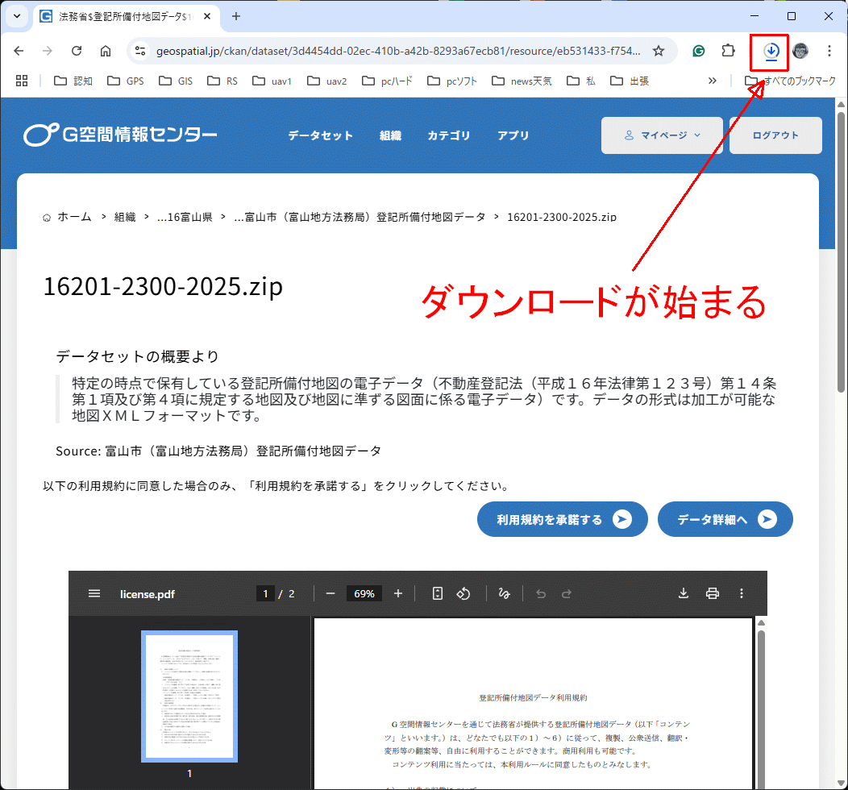The height and width of the screenshot is (790, 848).
Task: Toggle PDF sidebar with hamburger menu
Action: tap(94, 594)
